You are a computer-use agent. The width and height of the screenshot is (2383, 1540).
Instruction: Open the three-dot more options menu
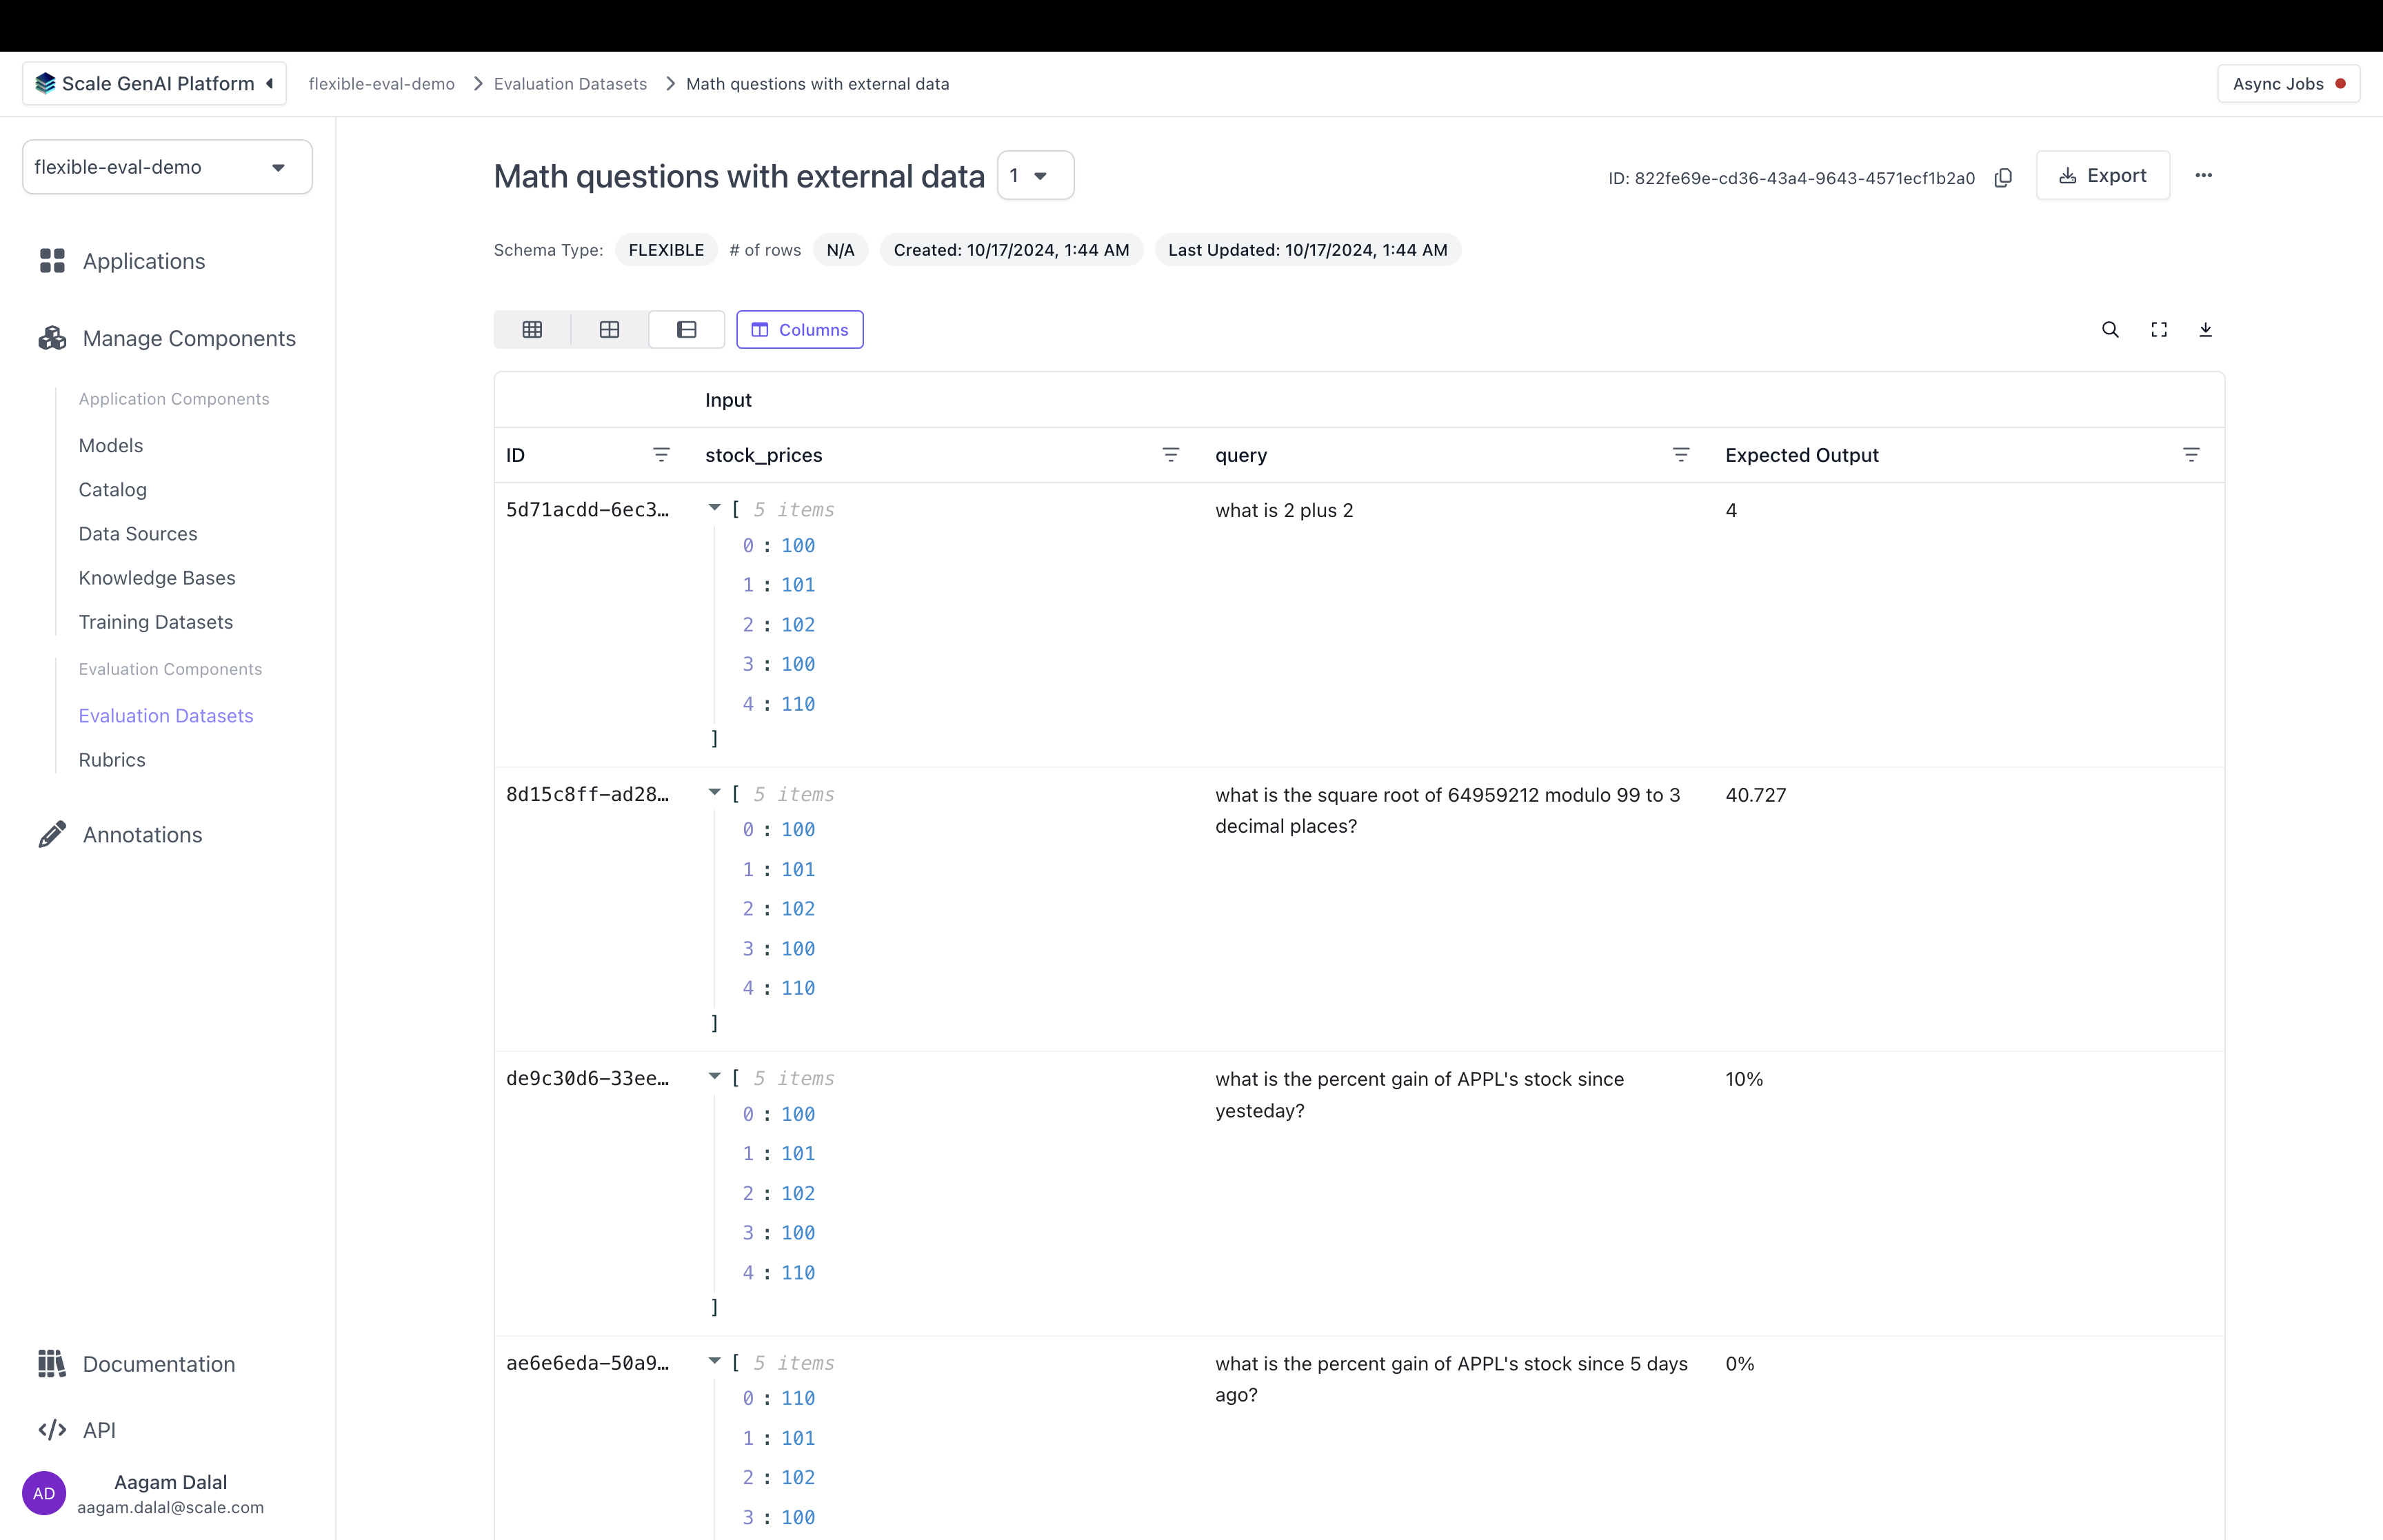pyautogui.click(x=2203, y=176)
